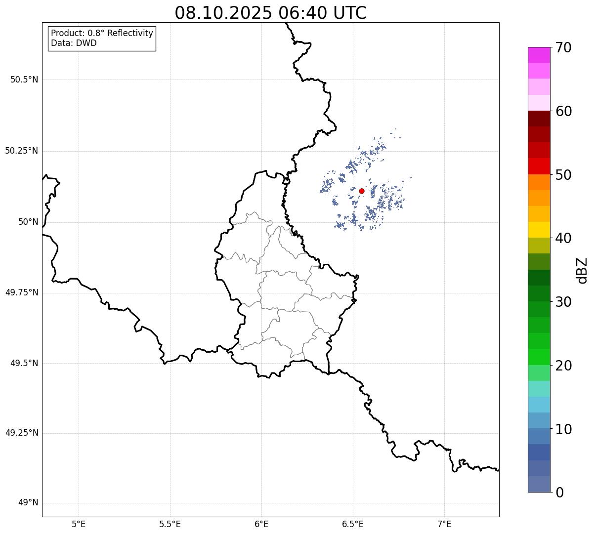This screenshot has width=594, height=534.
Task: Pick the slate blue swatch just above 0 dBZ
Action: pyautogui.click(x=539, y=484)
